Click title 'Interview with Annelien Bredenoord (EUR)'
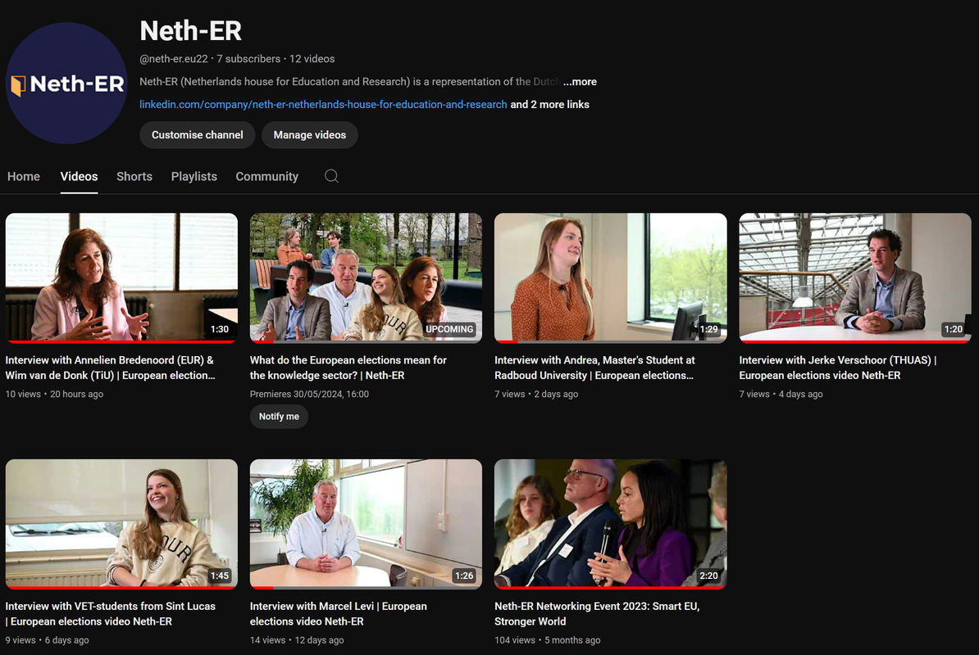The image size is (979, 655). click(x=111, y=368)
